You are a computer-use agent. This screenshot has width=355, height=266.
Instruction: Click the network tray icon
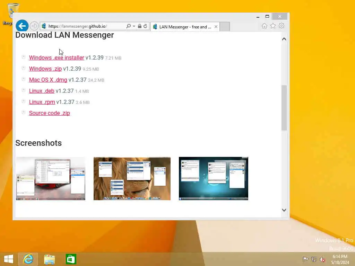tap(314, 259)
